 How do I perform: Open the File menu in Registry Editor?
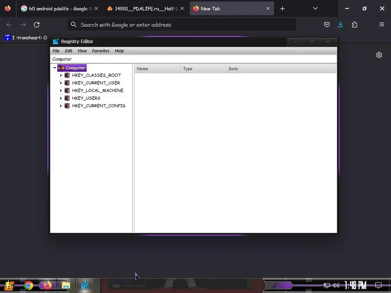(x=56, y=51)
